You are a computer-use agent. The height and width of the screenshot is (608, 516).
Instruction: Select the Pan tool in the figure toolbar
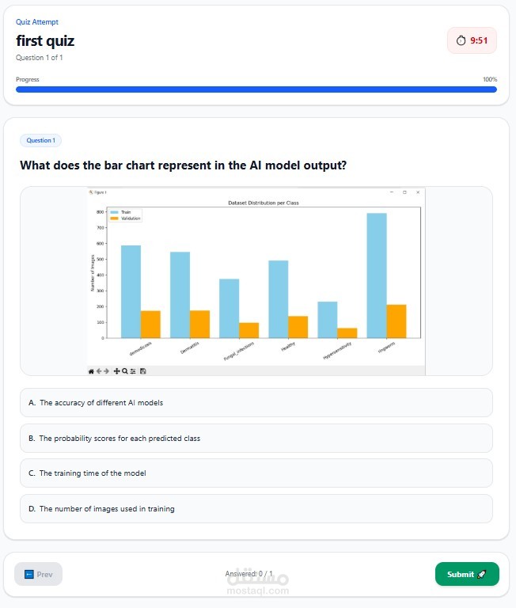tap(117, 370)
